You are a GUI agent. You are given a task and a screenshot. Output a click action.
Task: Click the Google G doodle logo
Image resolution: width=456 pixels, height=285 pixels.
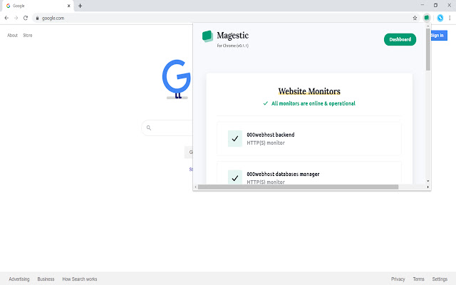[177, 79]
